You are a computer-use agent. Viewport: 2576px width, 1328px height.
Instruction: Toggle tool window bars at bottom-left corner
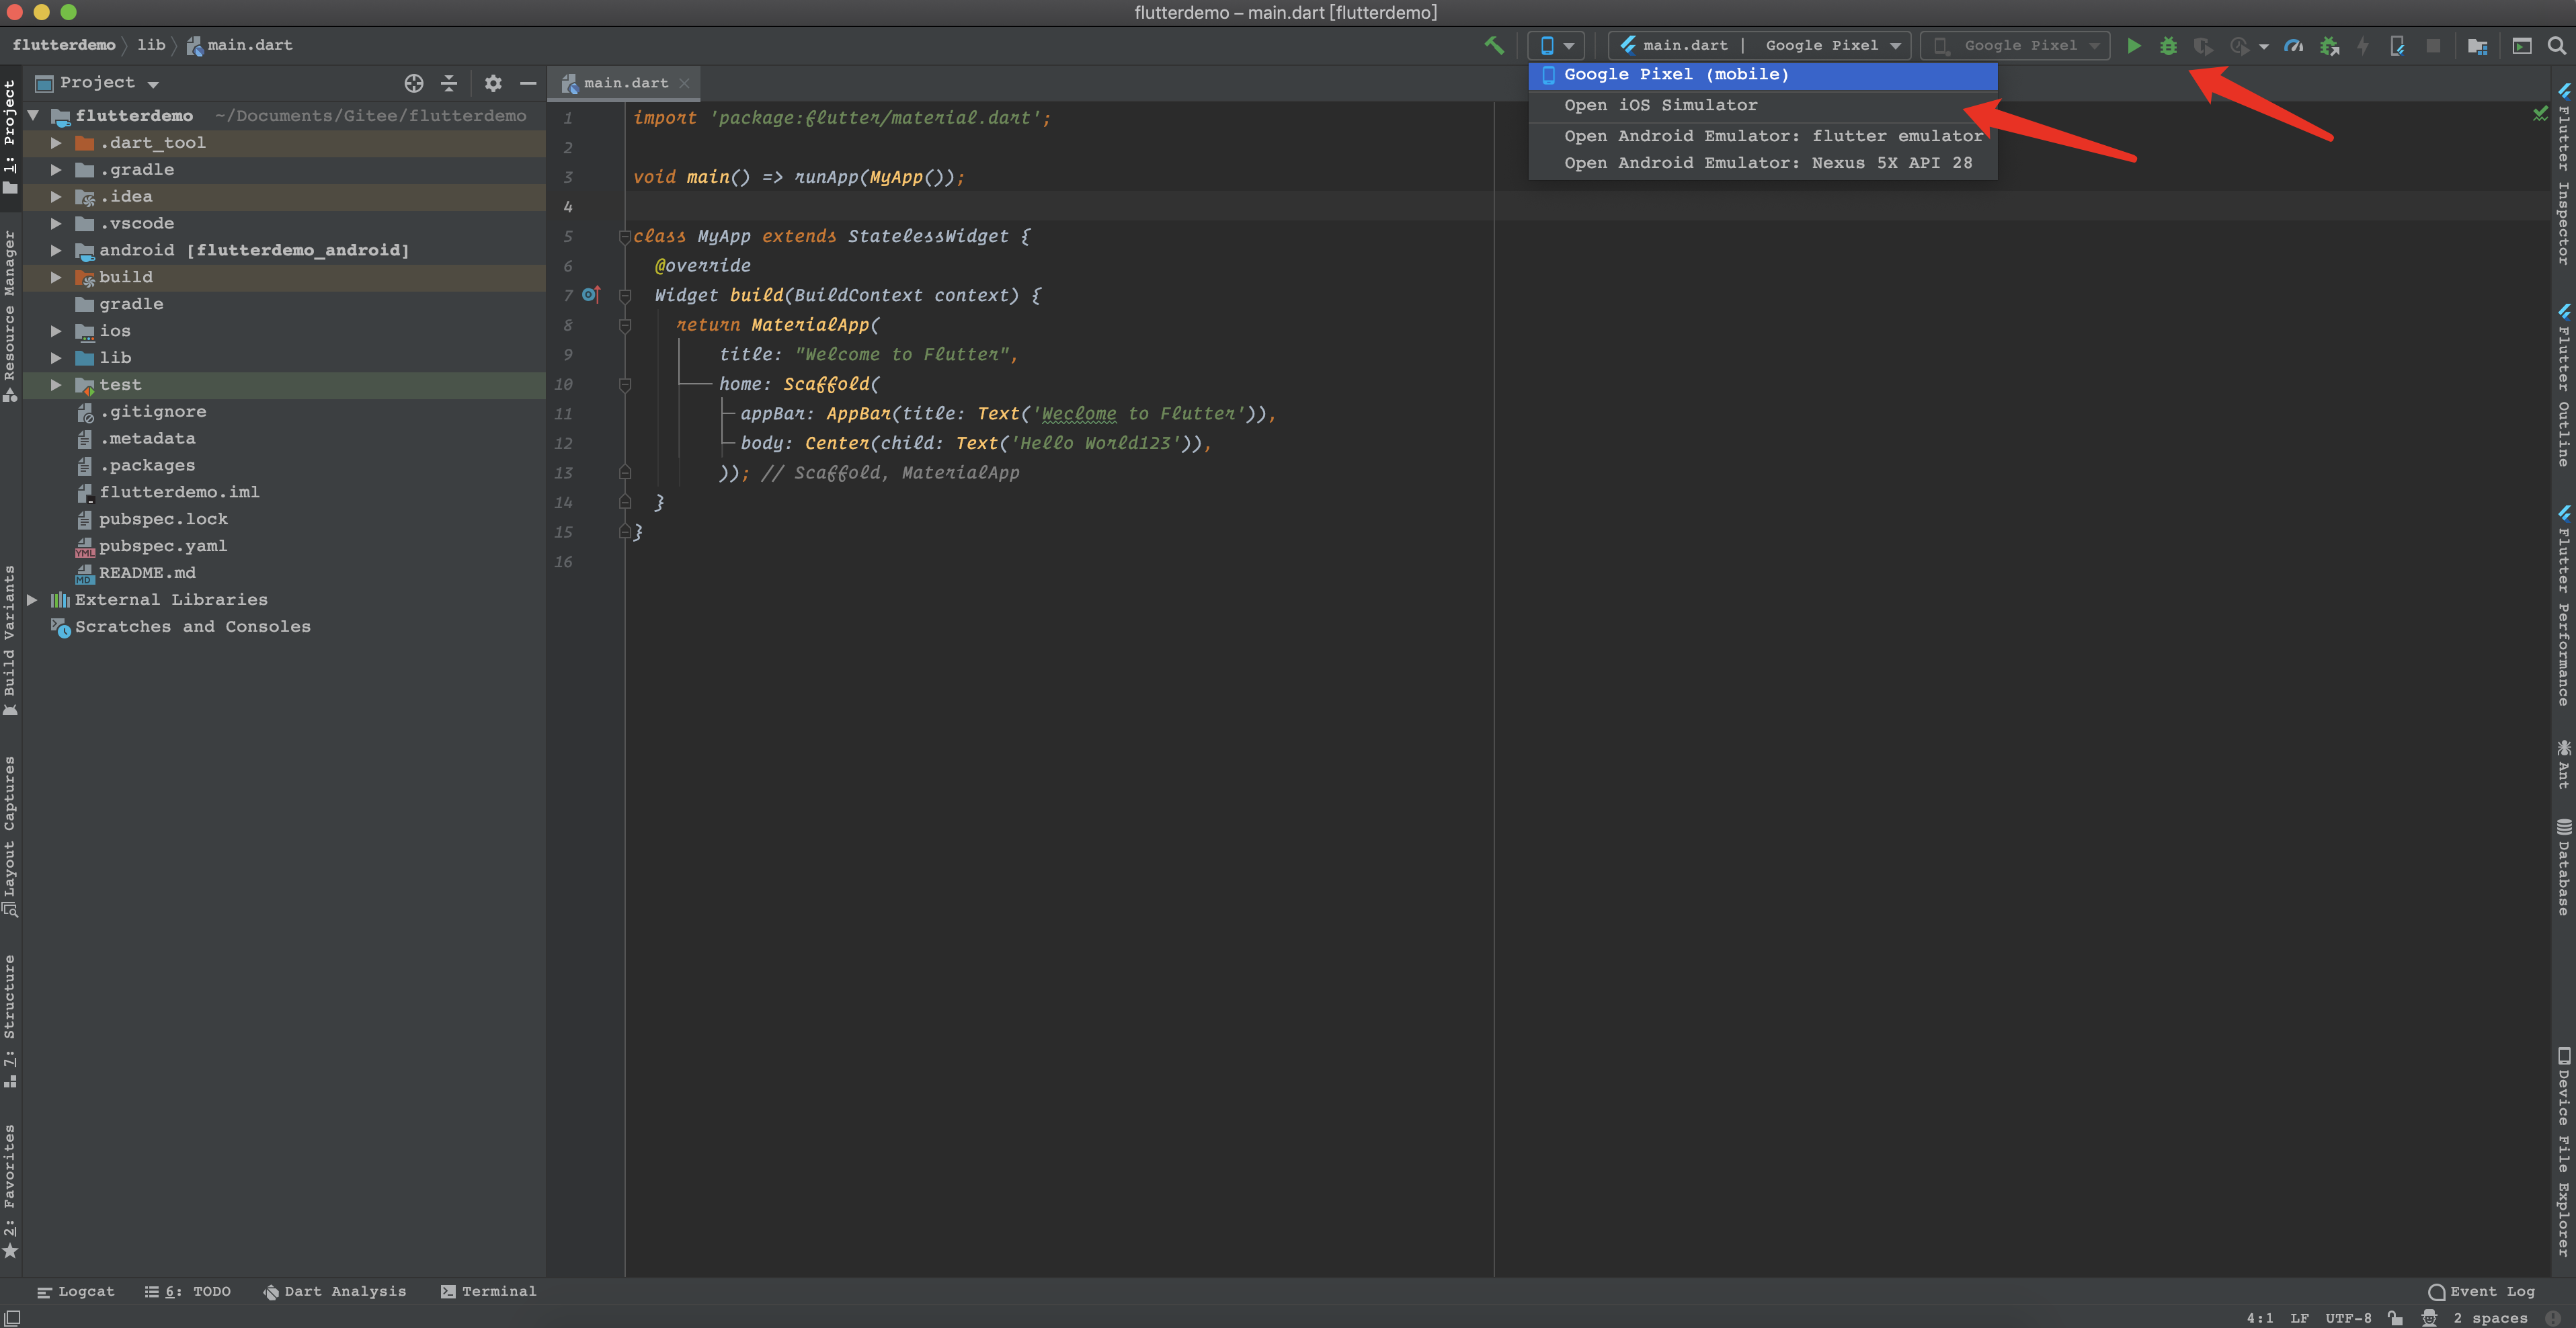click(x=12, y=1318)
